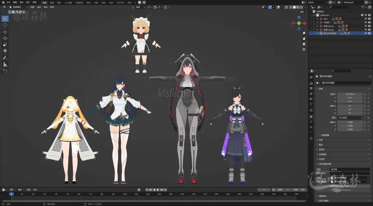Add a new workspace with plus button

pos(135,3)
